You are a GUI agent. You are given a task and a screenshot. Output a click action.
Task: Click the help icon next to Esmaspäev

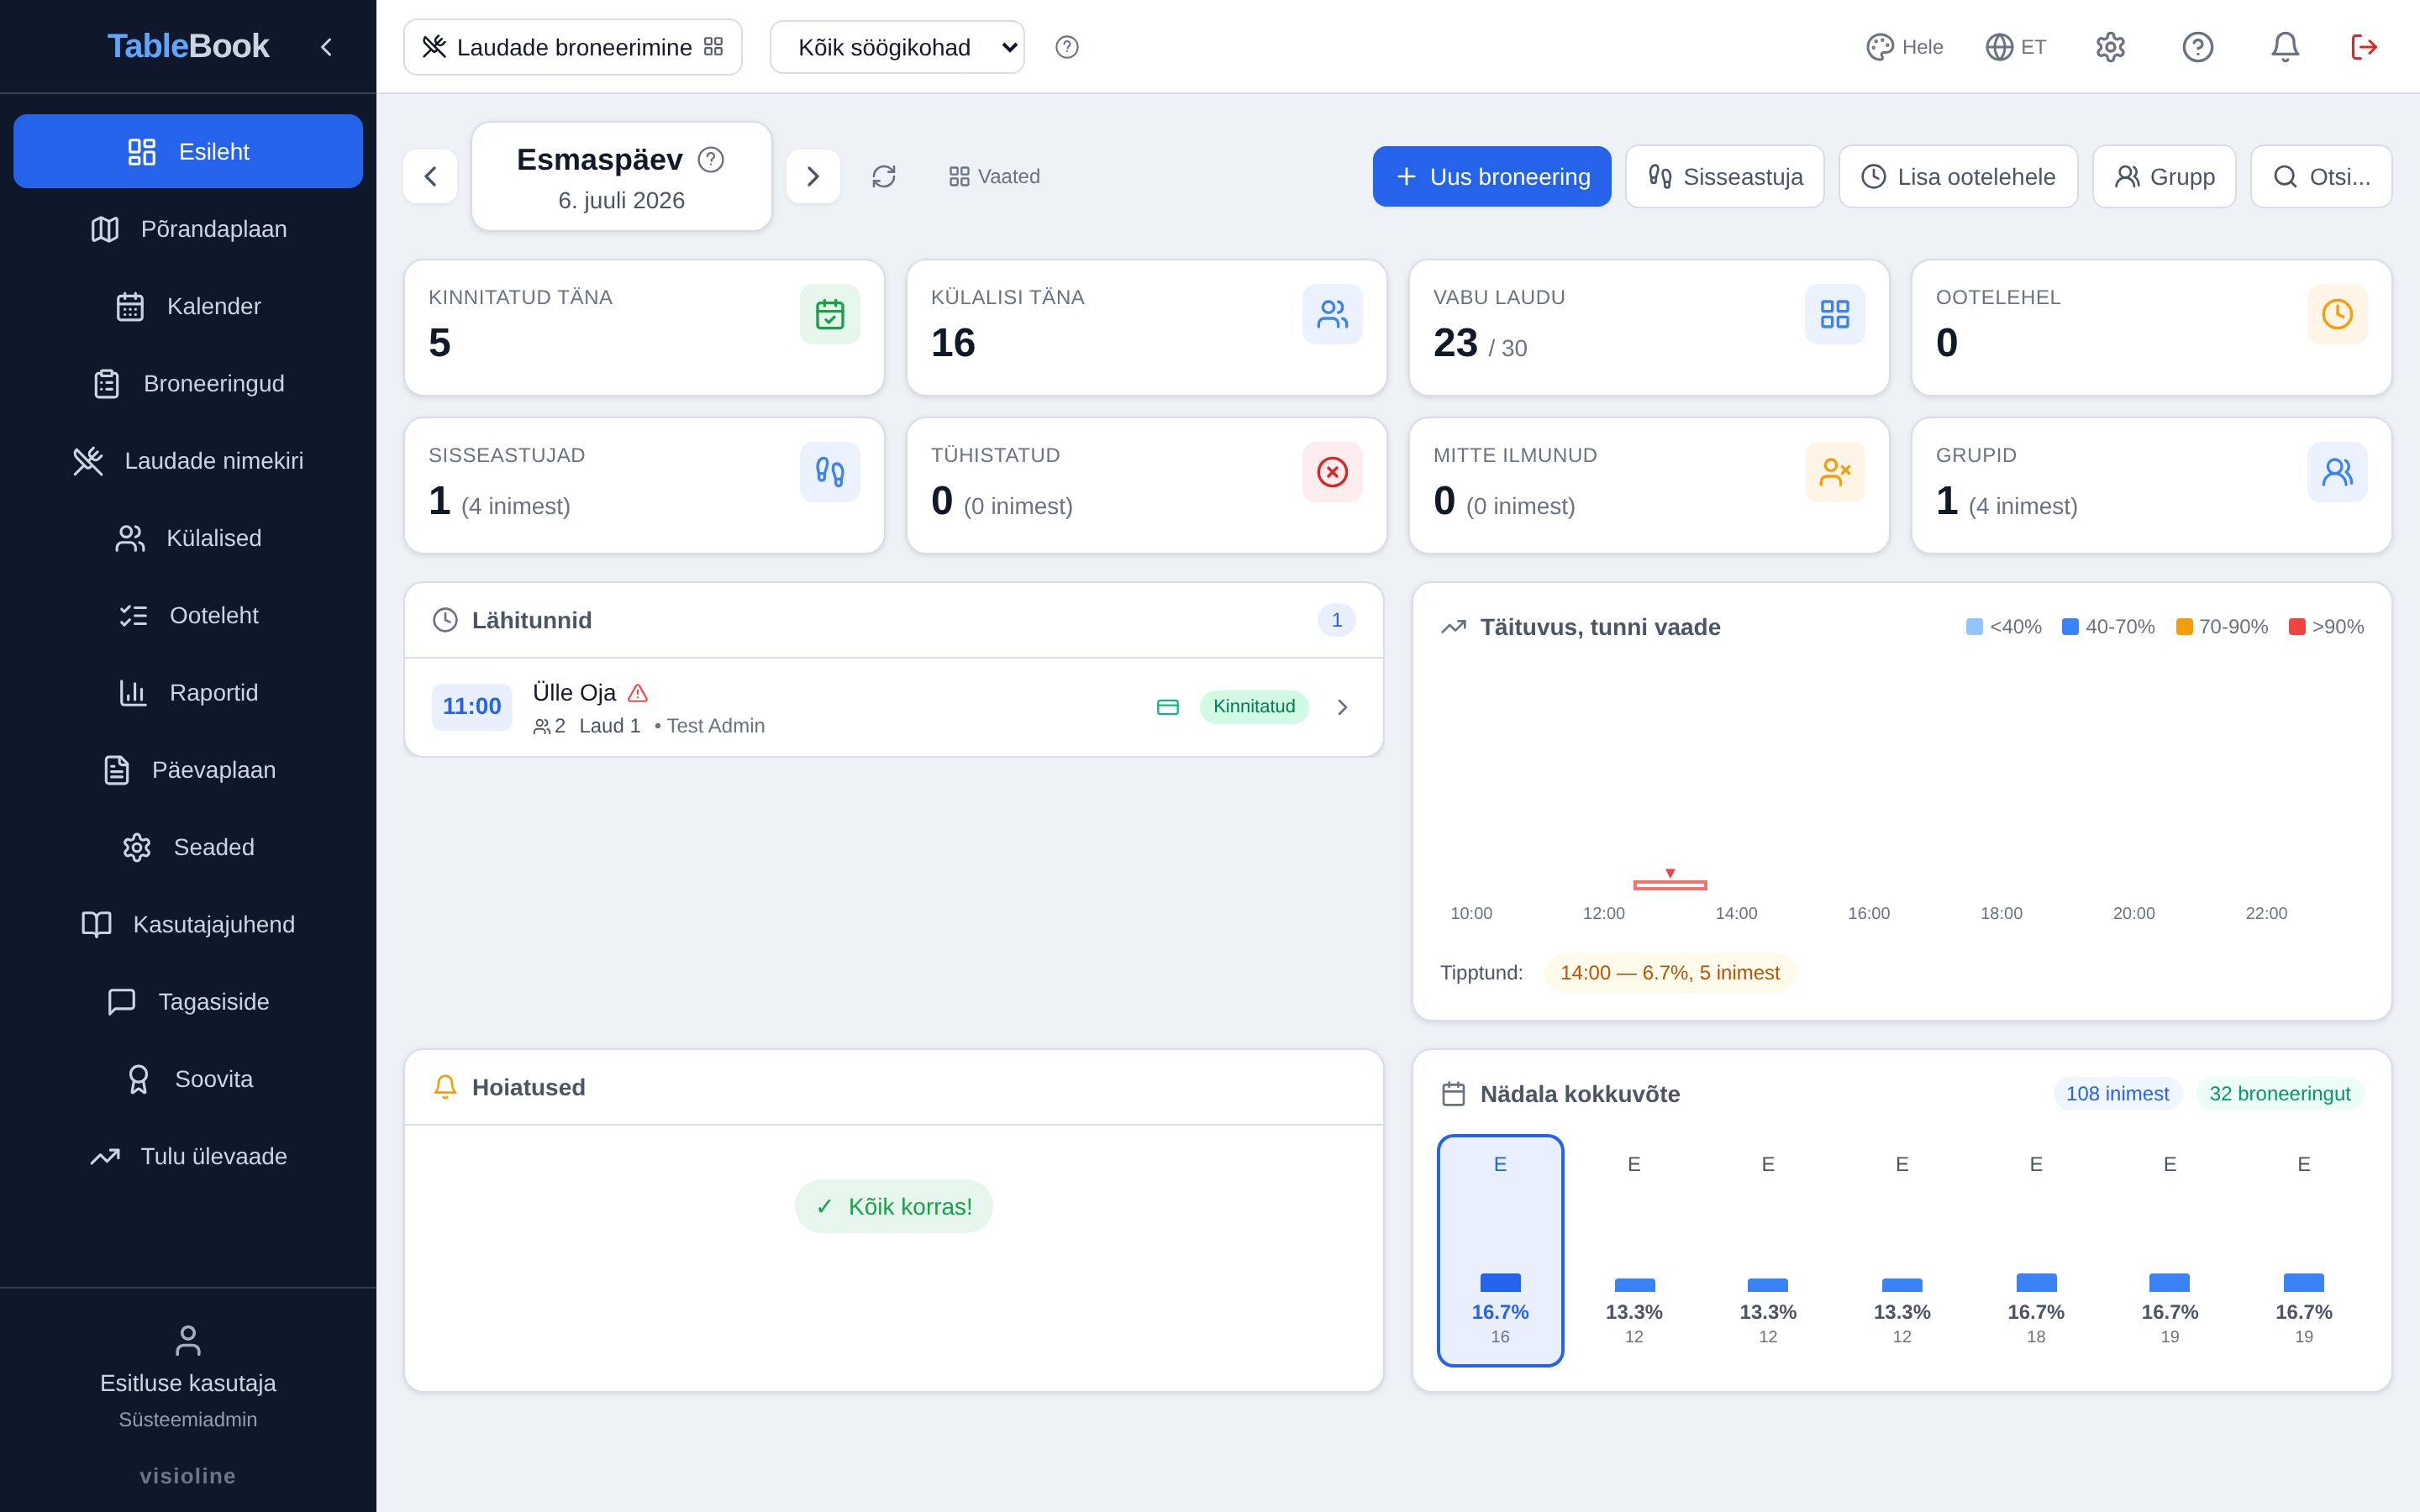711,160
